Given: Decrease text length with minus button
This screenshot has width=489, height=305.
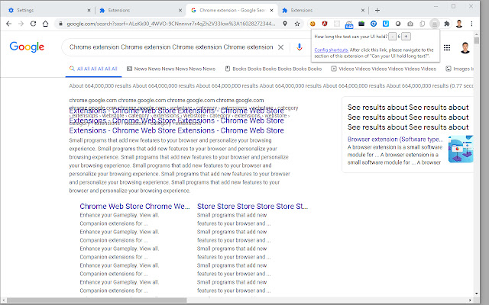Looking at the screenshot, I should [x=392, y=37].
